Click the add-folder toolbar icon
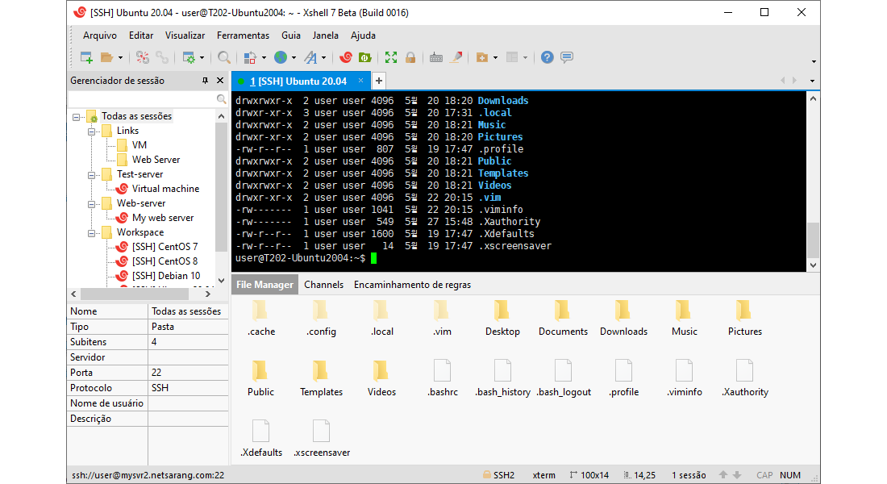This screenshot has width=887, height=484. click(x=482, y=57)
